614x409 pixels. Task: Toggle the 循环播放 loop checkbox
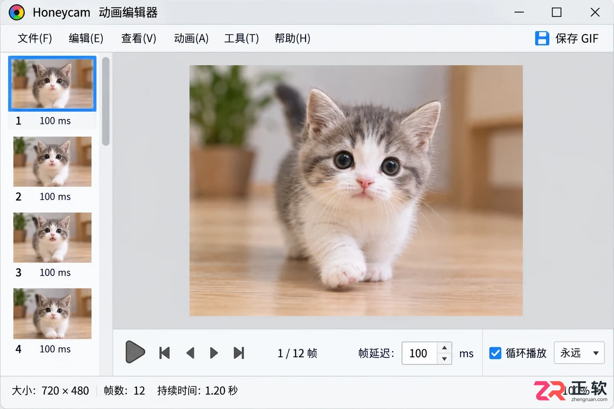pos(495,353)
